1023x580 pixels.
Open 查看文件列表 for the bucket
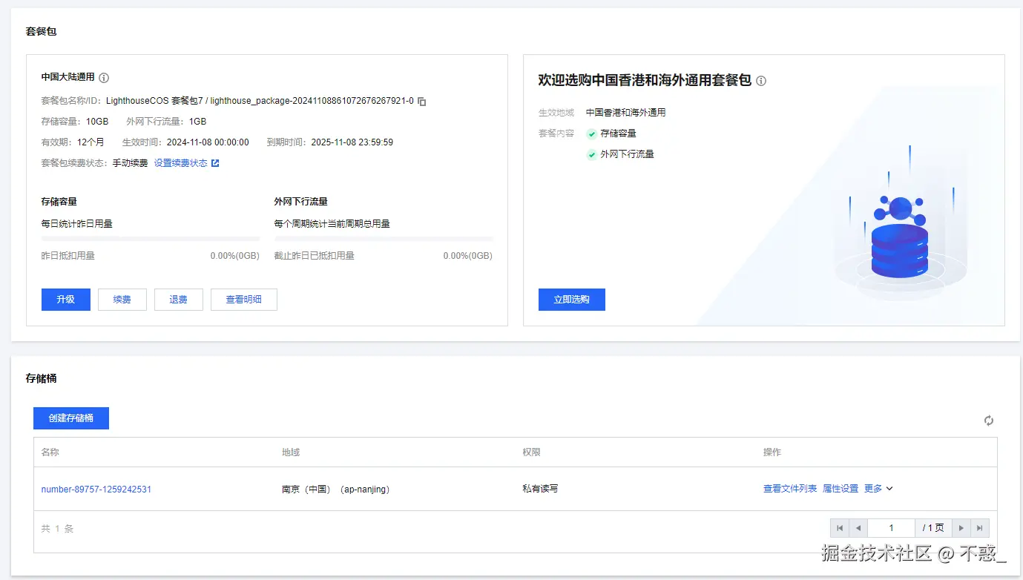[x=789, y=488]
